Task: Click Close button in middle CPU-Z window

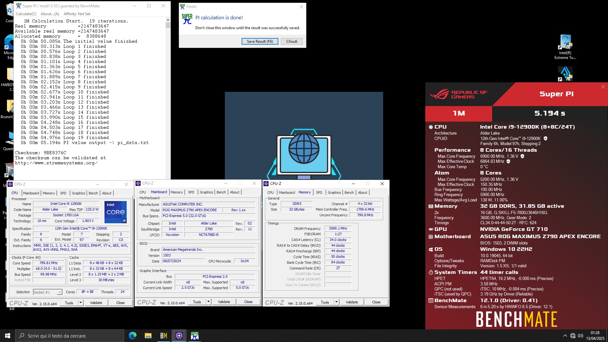Action: pyautogui.click(x=248, y=302)
